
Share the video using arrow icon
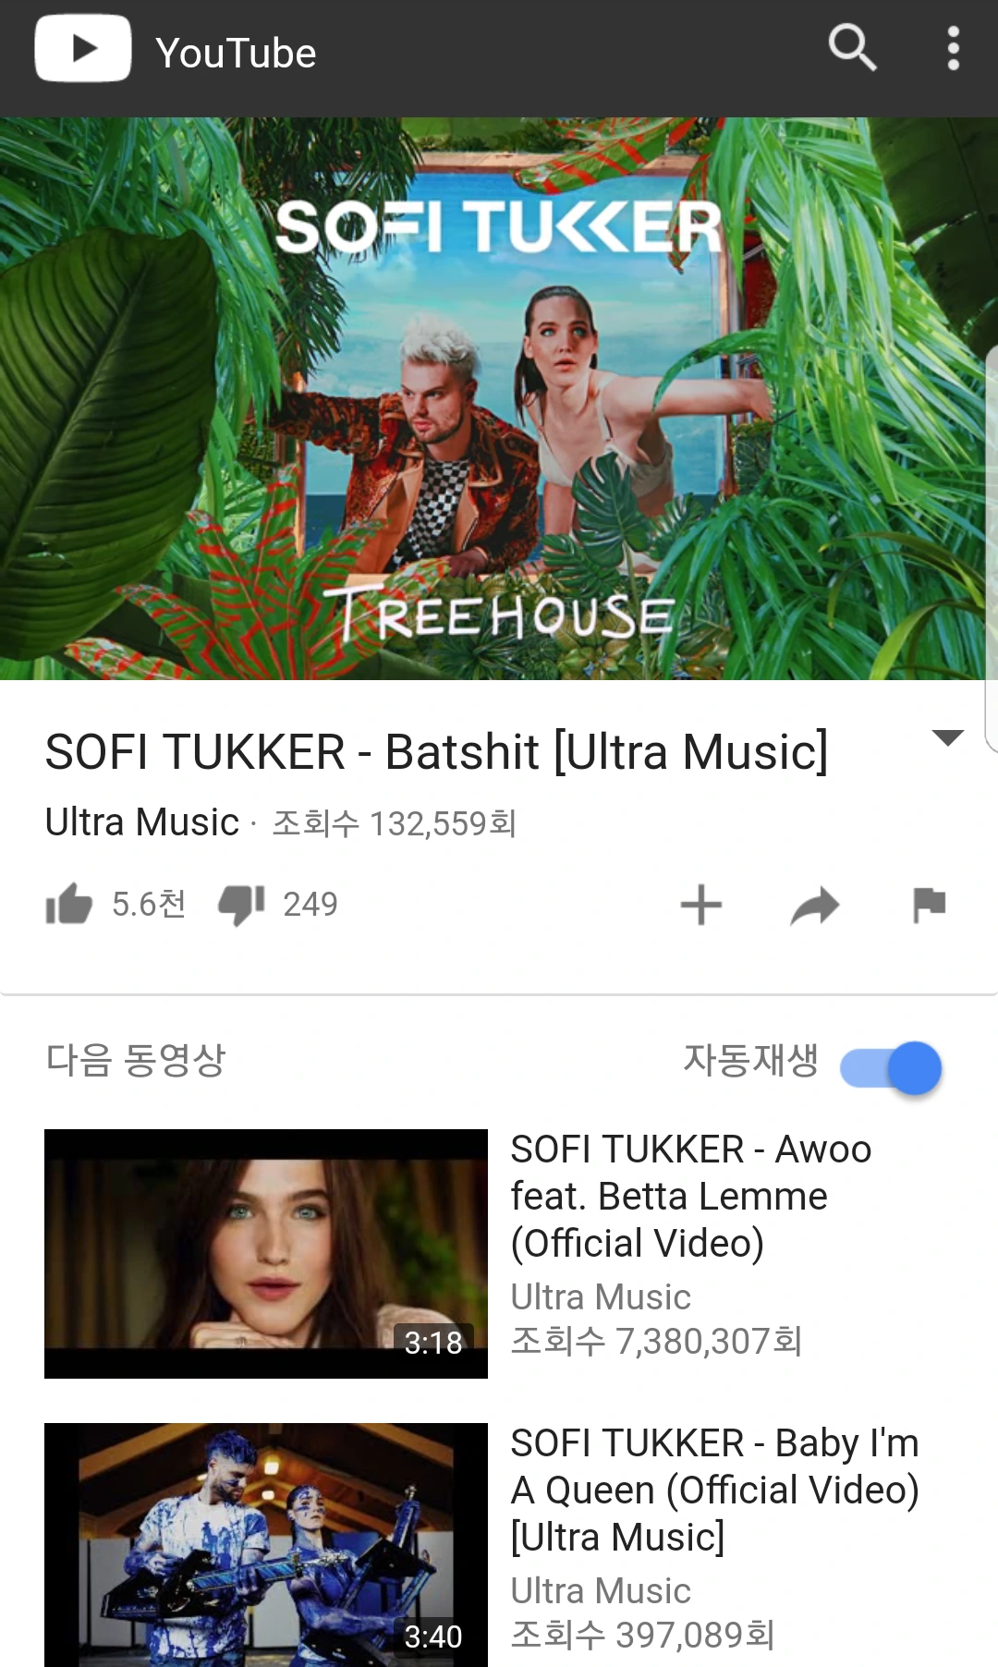pyautogui.click(x=815, y=906)
